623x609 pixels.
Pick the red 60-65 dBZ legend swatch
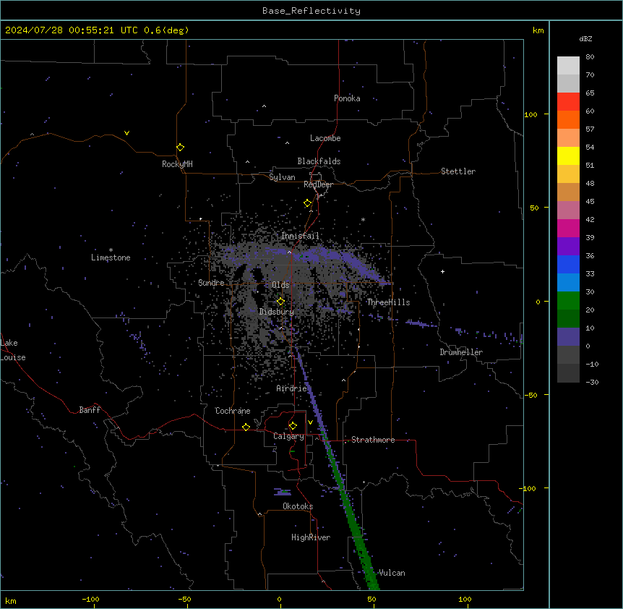click(x=568, y=102)
